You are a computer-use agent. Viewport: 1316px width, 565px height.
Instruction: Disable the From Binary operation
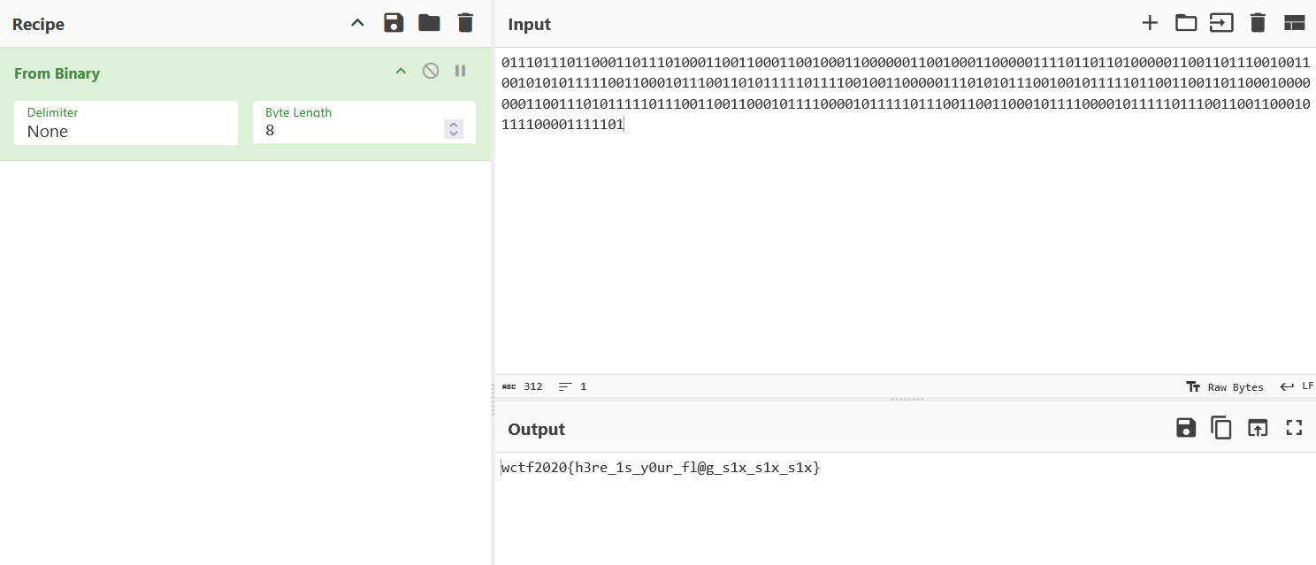coord(431,71)
